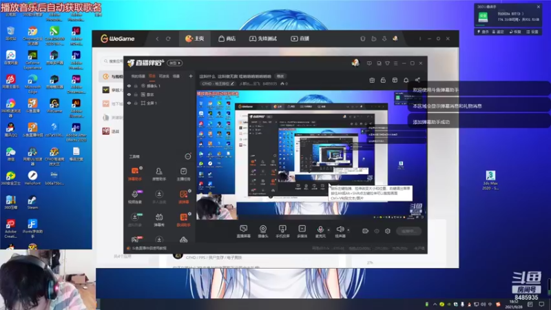Switch to WeGame 主页 tab
This screenshot has width=551, height=310.
[x=195, y=39]
